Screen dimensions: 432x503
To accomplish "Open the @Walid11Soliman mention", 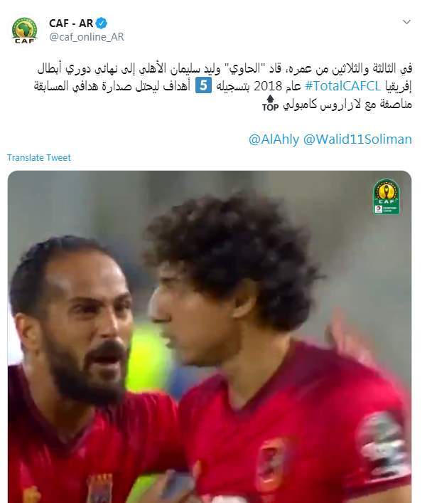I will (x=357, y=139).
